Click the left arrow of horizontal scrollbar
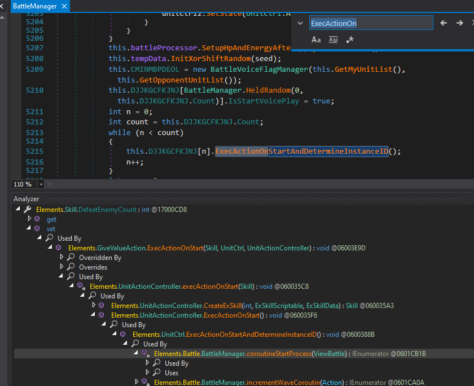 50,184
